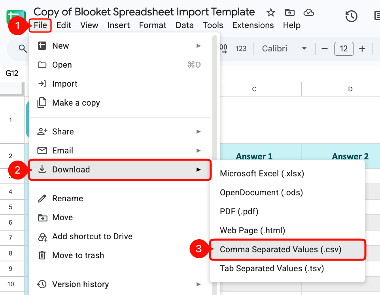The width and height of the screenshot is (380, 295).
Task: Open the Help menu
Action: 291,25
